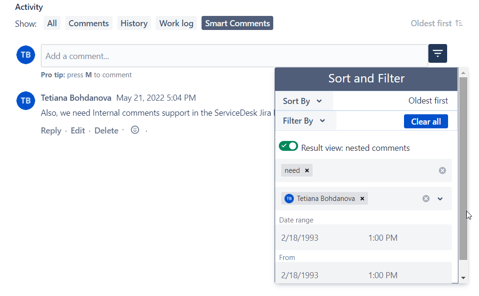
Task: Remove the 'need' keyword tag
Action: coord(307,170)
